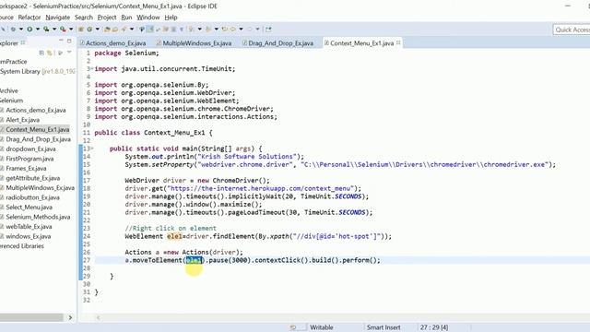
Task: Open the Coverage dropdown arrow
Action: pos(54,29)
